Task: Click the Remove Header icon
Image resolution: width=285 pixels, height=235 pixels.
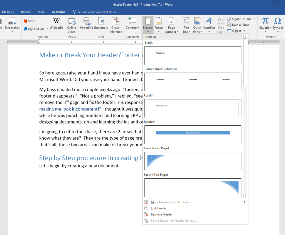Action: coord(146,214)
